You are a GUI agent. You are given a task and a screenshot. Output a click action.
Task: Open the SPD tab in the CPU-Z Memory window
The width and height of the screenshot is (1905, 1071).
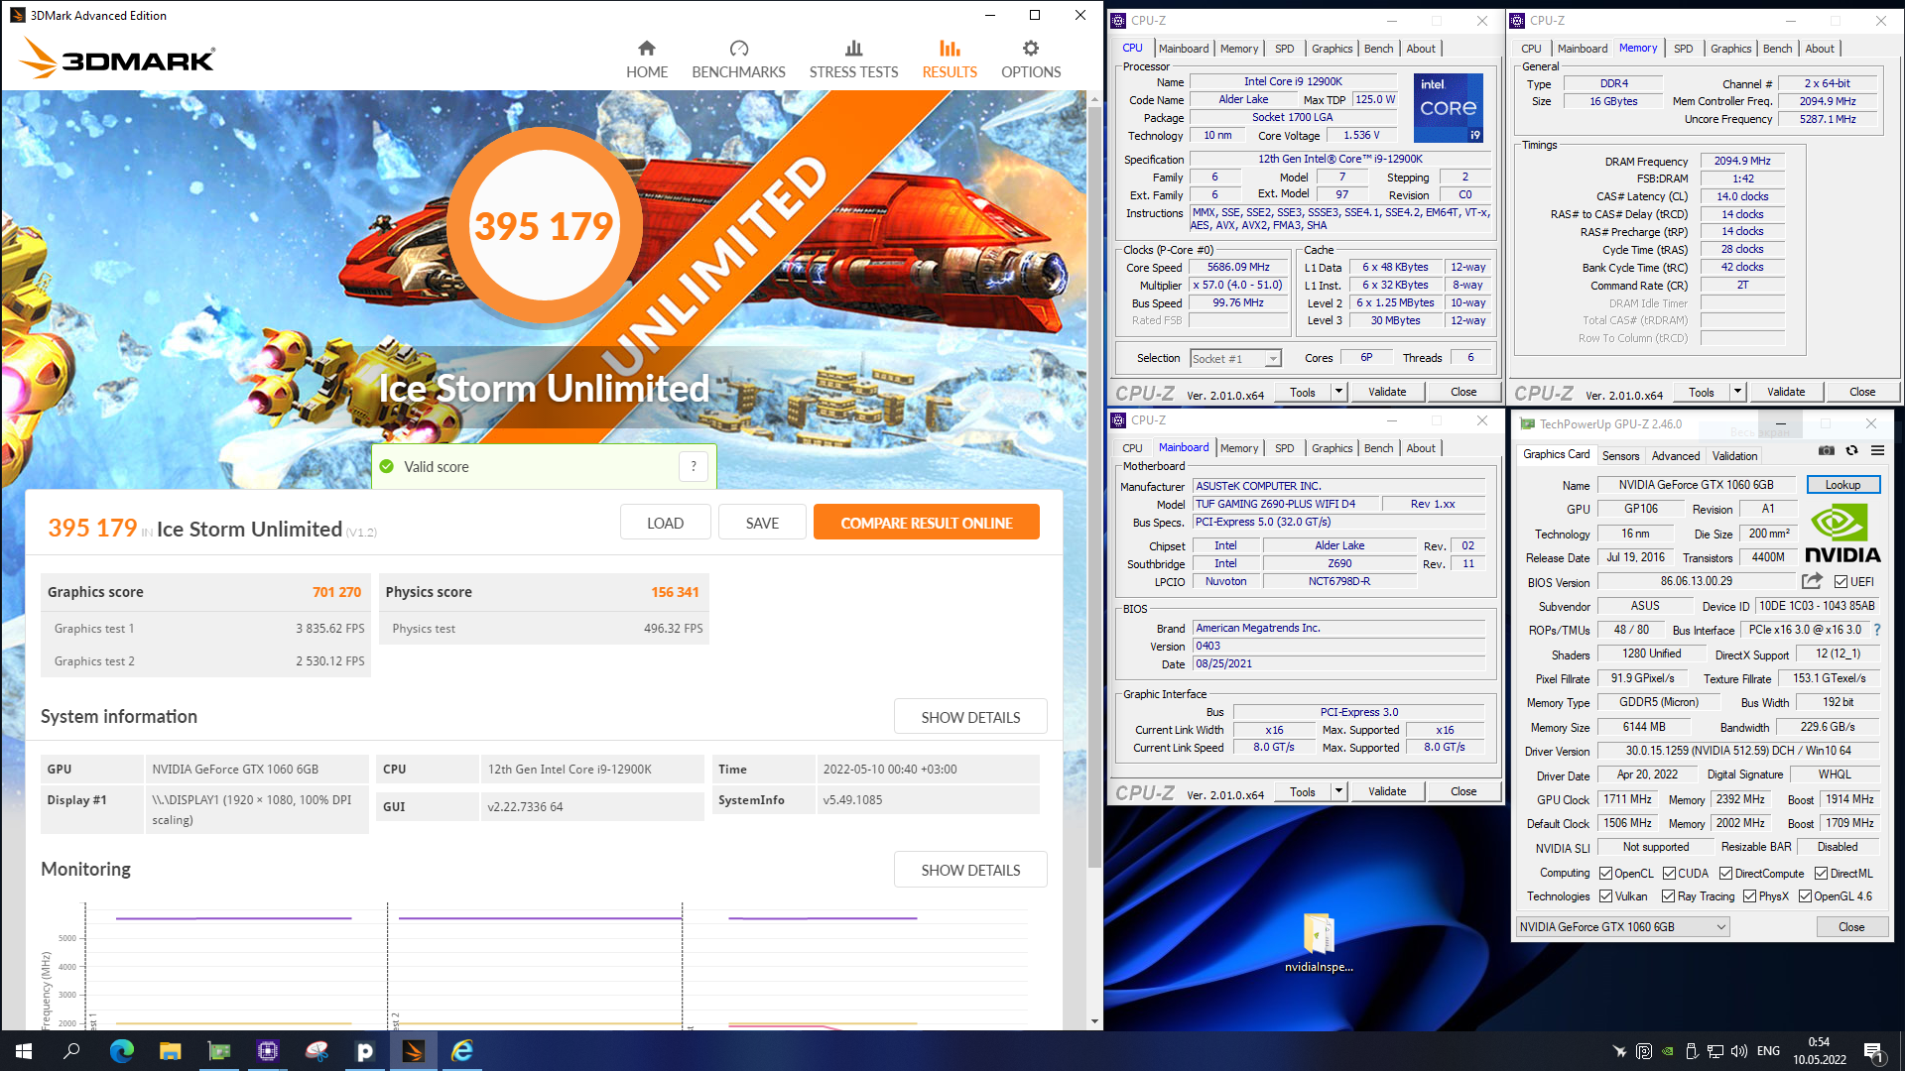[1683, 49]
